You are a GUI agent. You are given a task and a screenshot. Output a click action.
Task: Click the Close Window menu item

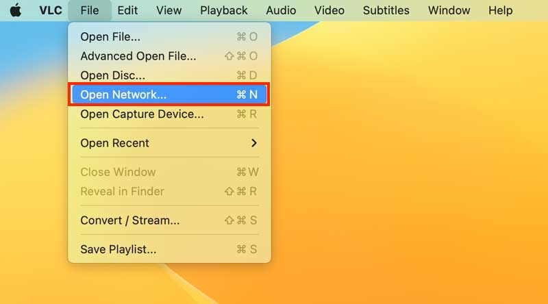pos(118,172)
